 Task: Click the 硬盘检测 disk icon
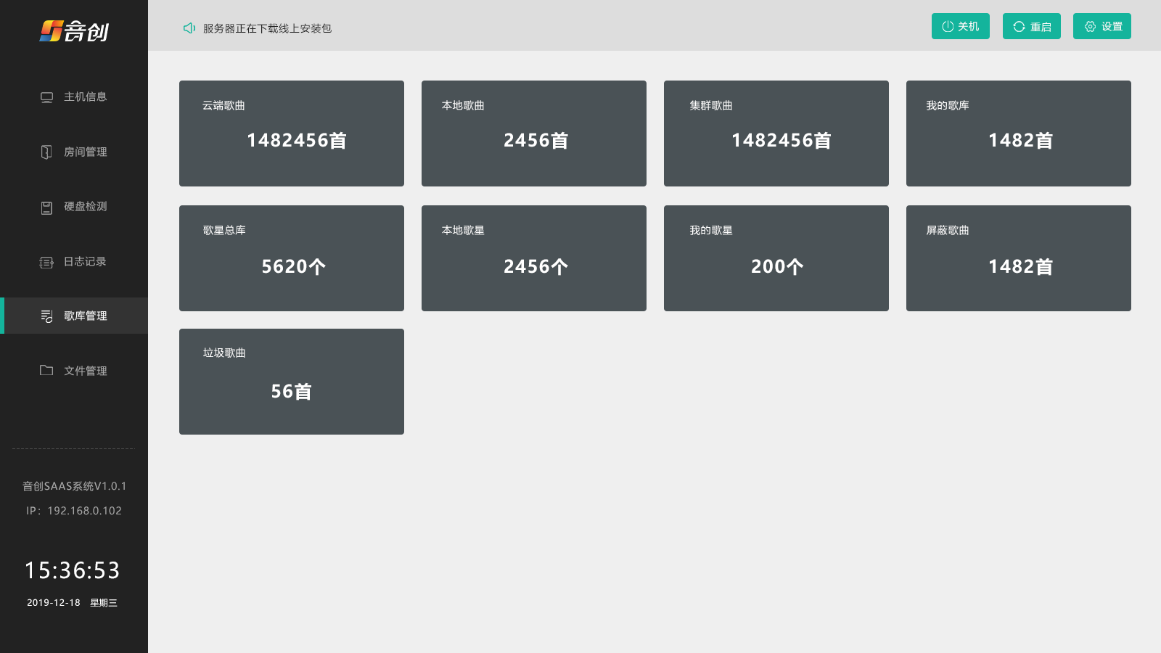click(x=46, y=208)
